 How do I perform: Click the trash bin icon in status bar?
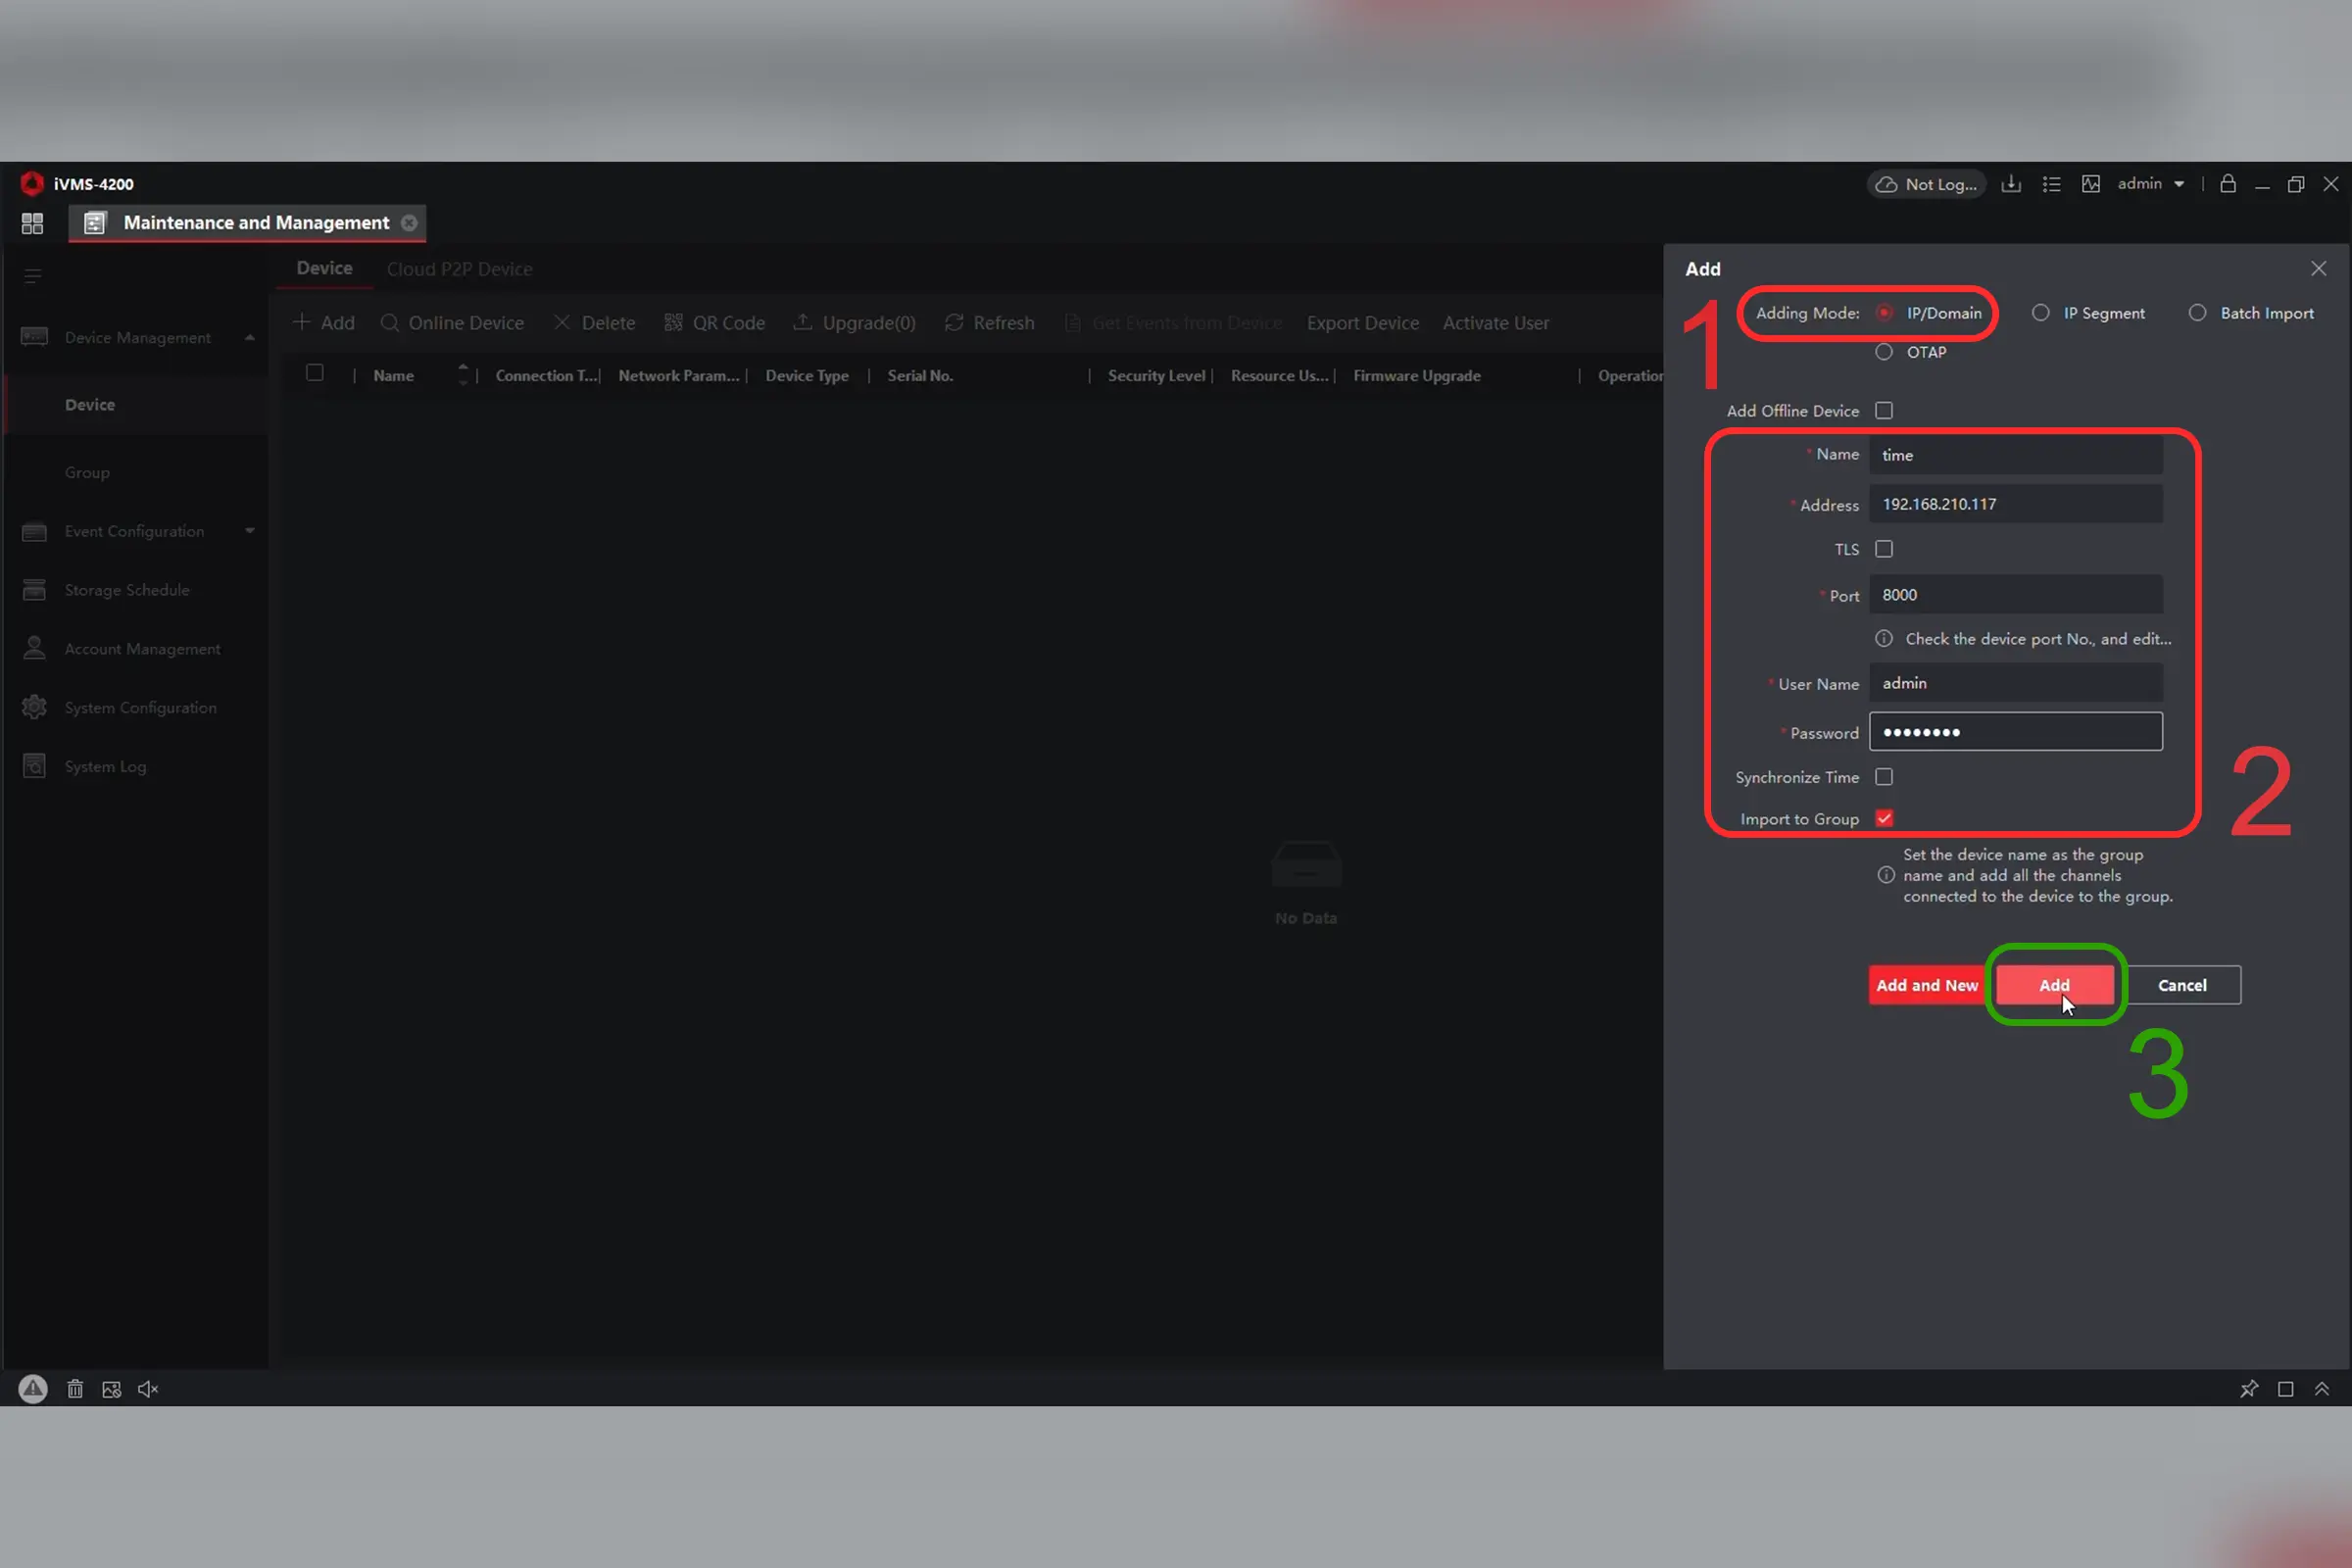pos(75,1389)
